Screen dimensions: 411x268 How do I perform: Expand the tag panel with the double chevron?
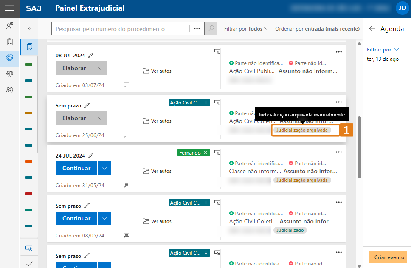29,28
